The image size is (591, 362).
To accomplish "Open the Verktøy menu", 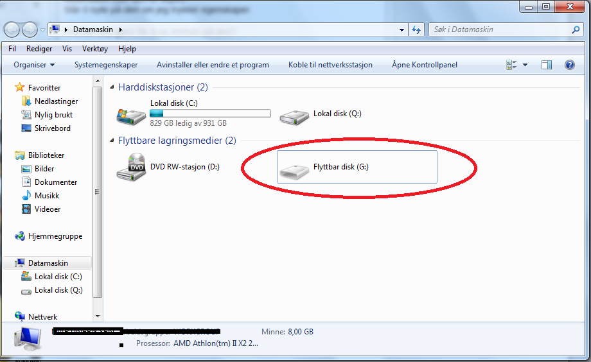I will tap(95, 49).
